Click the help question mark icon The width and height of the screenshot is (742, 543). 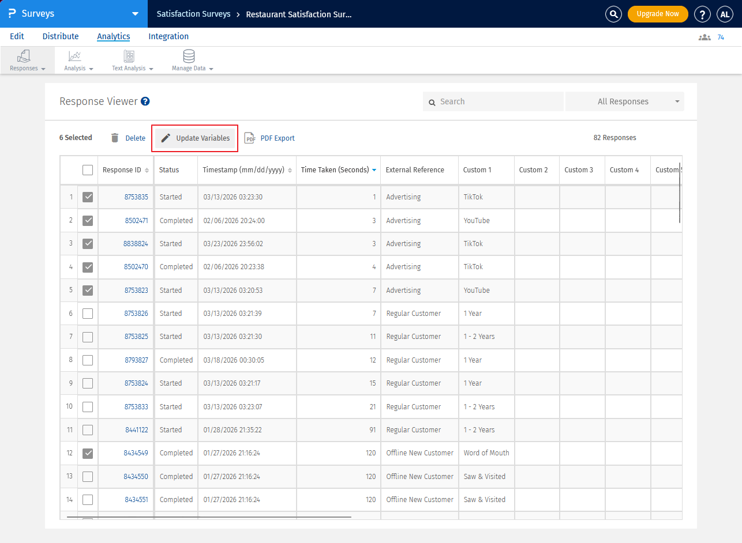tap(702, 14)
